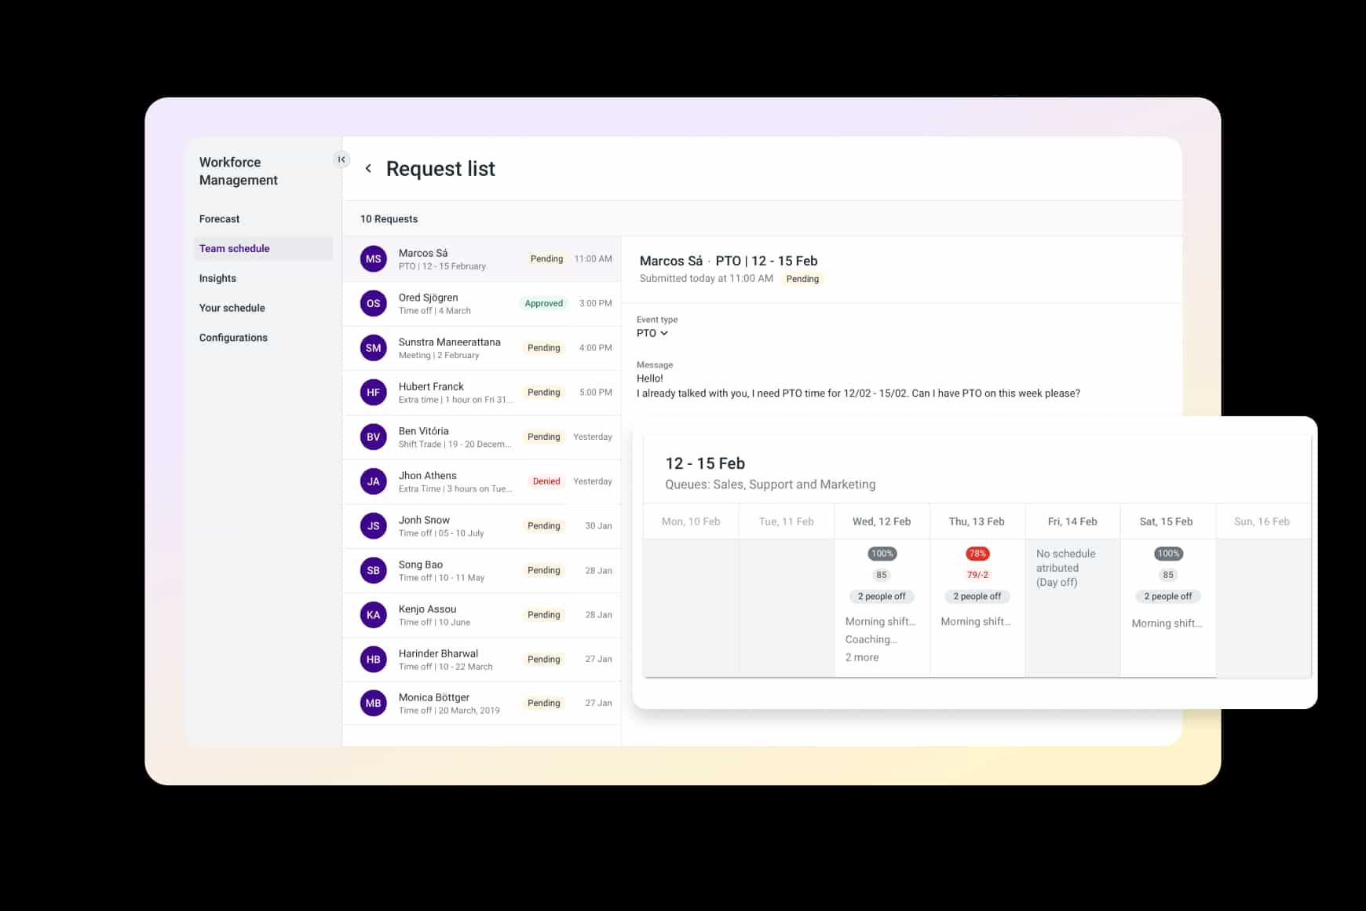
Task: Click the BV avatar for Ben Vitória
Action: tap(373, 437)
